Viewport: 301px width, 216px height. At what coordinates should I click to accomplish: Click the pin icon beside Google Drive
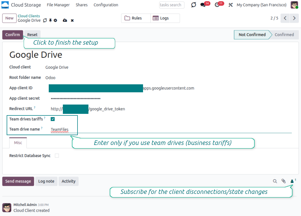(50, 20)
